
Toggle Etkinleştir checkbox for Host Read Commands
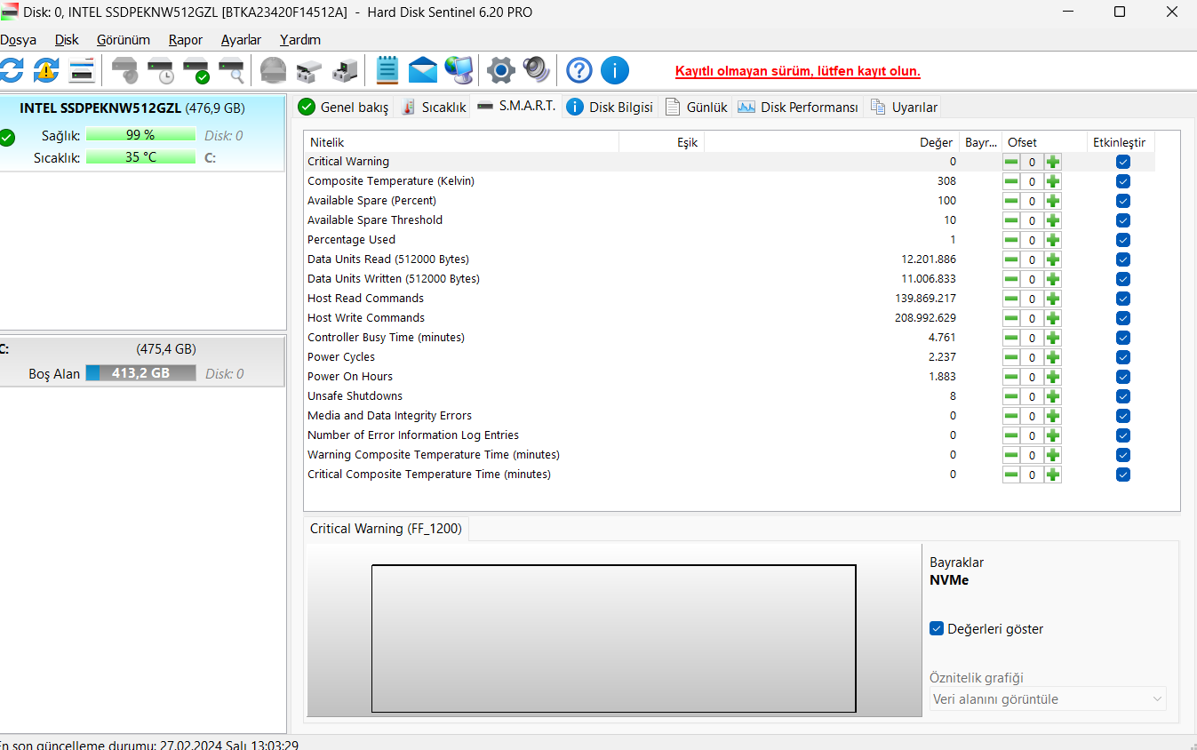pos(1123,299)
